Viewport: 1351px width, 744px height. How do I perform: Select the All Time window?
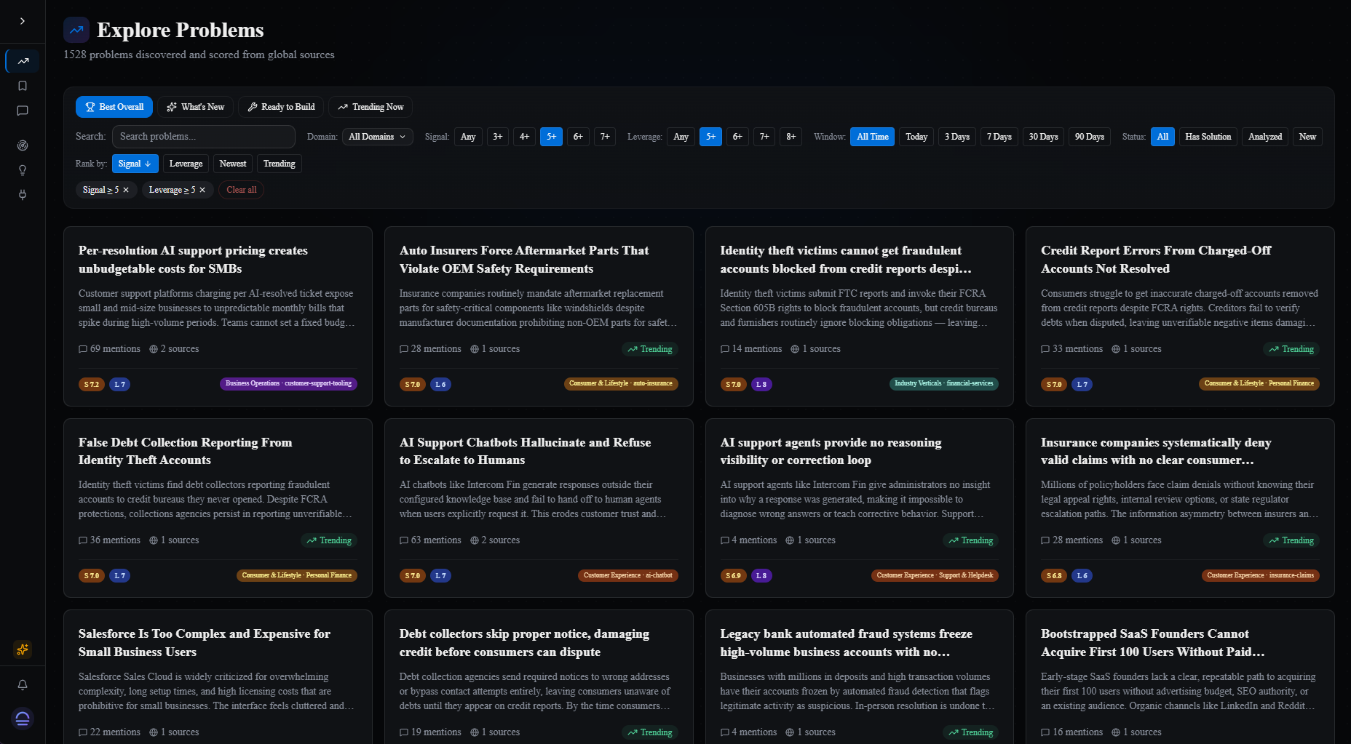pos(873,137)
